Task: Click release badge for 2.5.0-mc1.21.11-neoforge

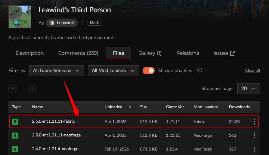Action: point(15,136)
